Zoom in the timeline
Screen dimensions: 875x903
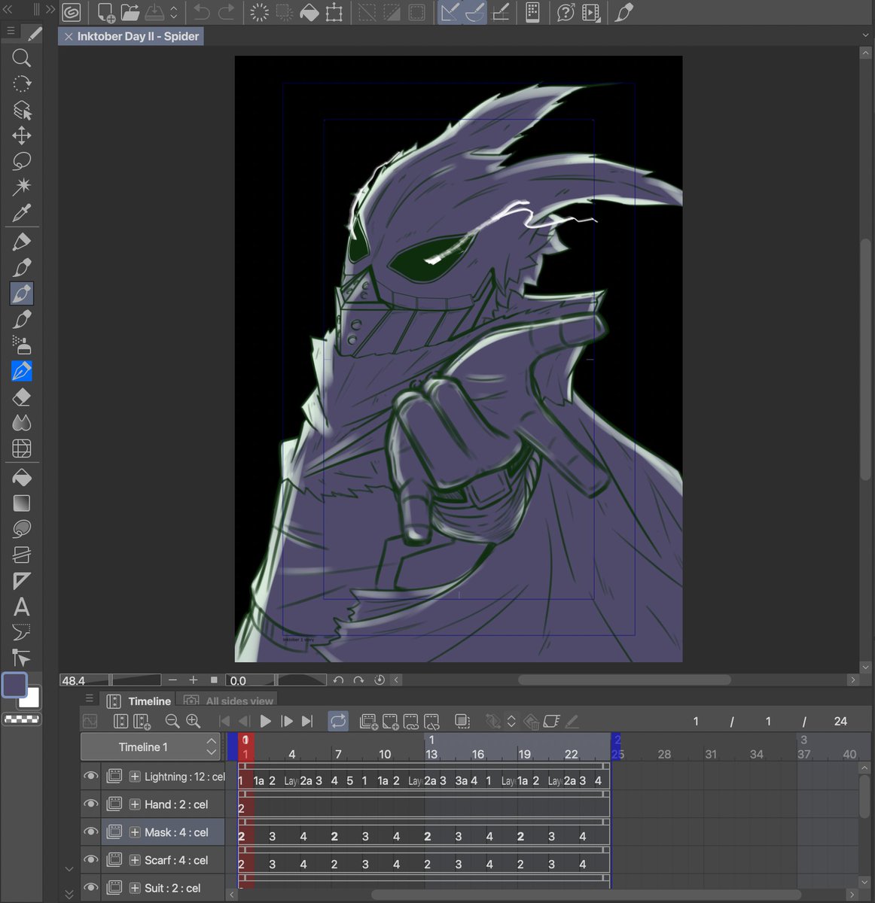click(x=194, y=721)
